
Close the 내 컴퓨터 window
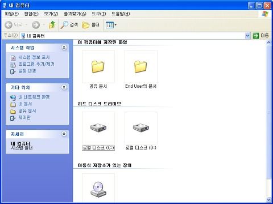tap(267, 6)
